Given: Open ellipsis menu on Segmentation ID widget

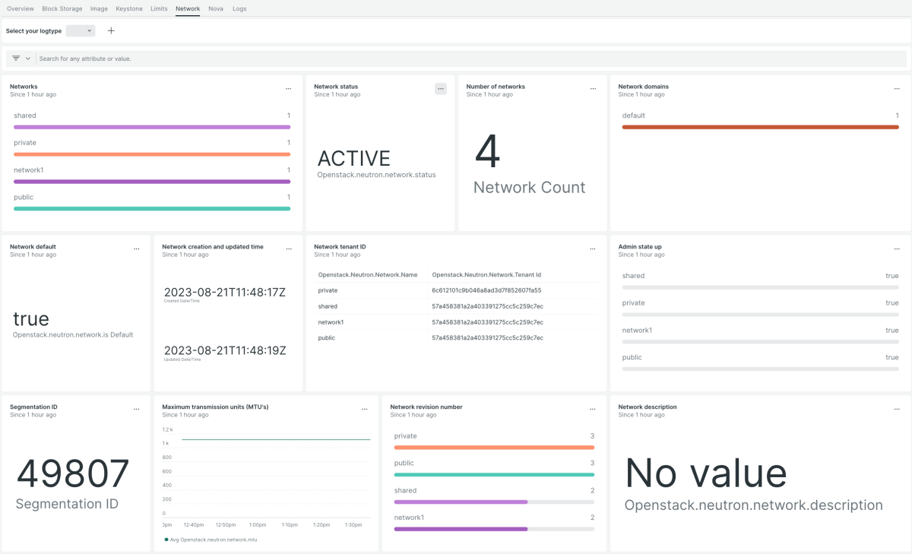Looking at the screenshot, I should tap(137, 410).
